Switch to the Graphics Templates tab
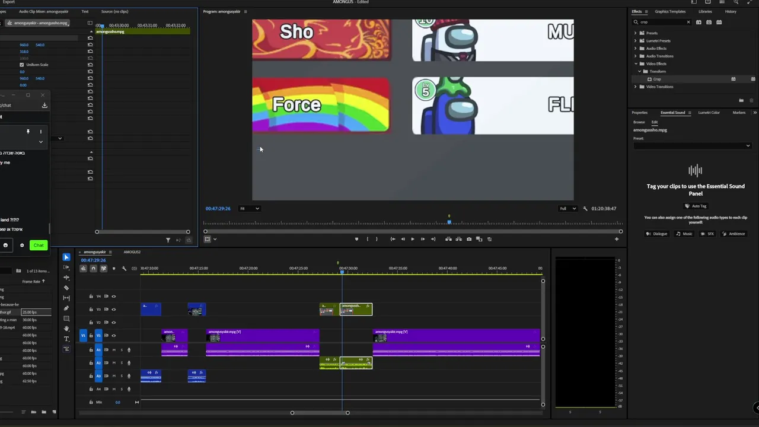The image size is (759, 427). tap(669, 11)
